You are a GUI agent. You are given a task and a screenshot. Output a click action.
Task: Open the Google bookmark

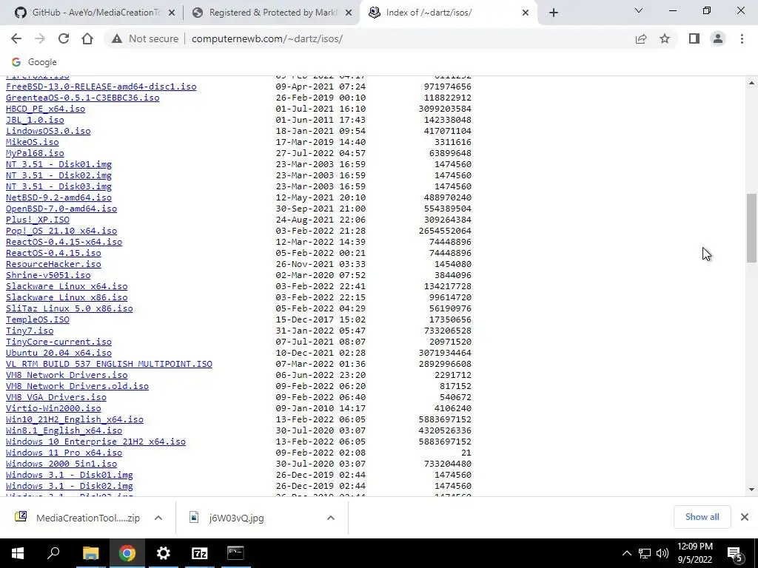click(x=34, y=62)
